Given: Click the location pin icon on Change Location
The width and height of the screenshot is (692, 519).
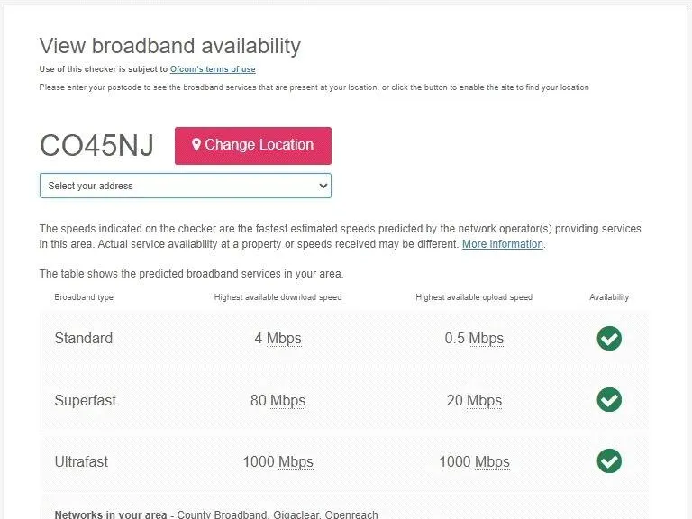Looking at the screenshot, I should (x=196, y=145).
